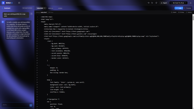Click the Fix Bugs action
The image size is (194, 109).
[x=181, y=12]
